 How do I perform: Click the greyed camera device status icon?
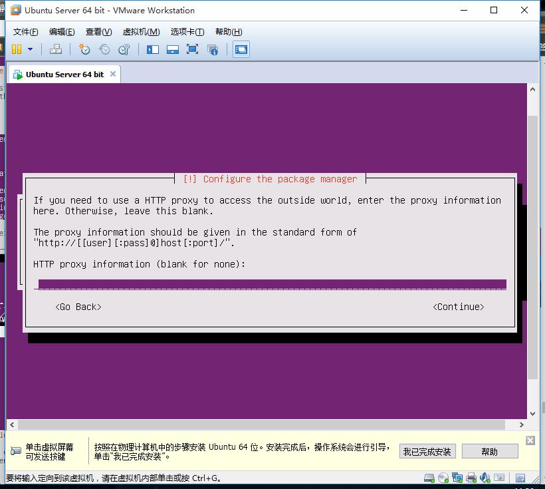click(x=499, y=478)
